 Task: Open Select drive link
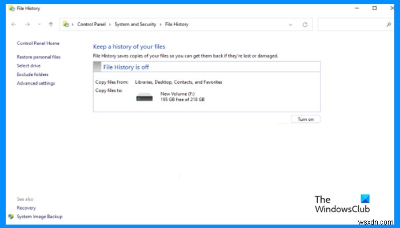[29, 66]
